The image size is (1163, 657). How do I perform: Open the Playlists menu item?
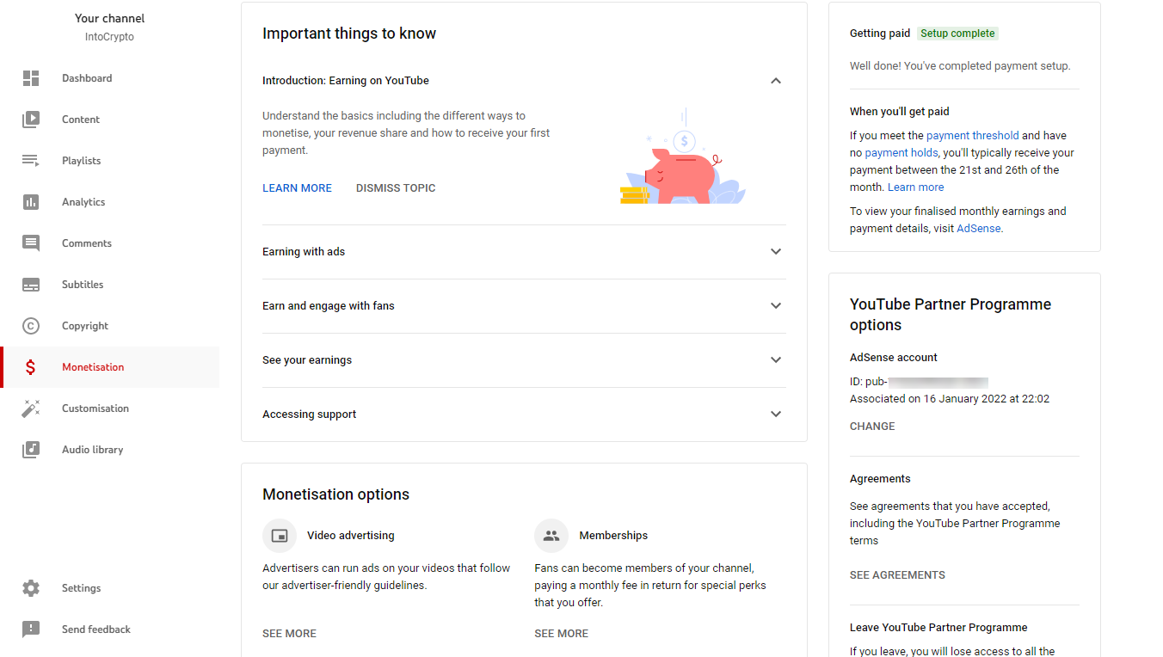tap(110, 161)
